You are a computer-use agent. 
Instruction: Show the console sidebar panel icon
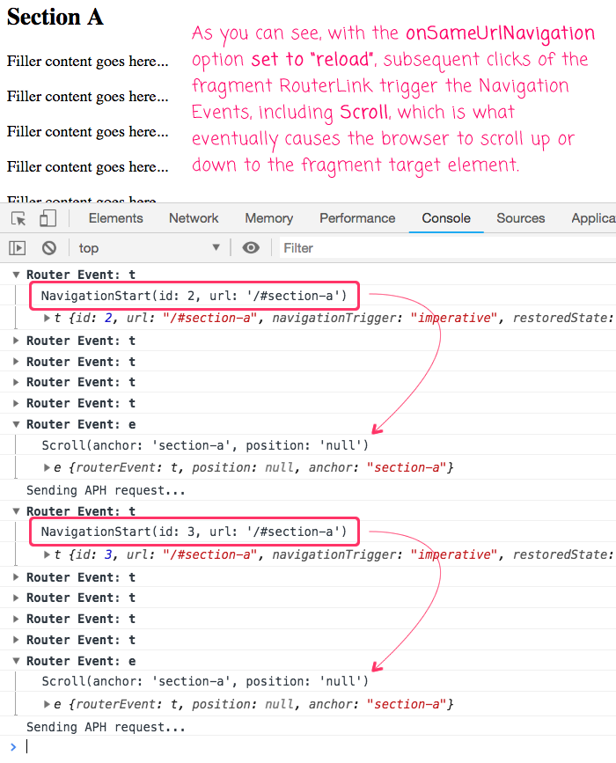[18, 248]
